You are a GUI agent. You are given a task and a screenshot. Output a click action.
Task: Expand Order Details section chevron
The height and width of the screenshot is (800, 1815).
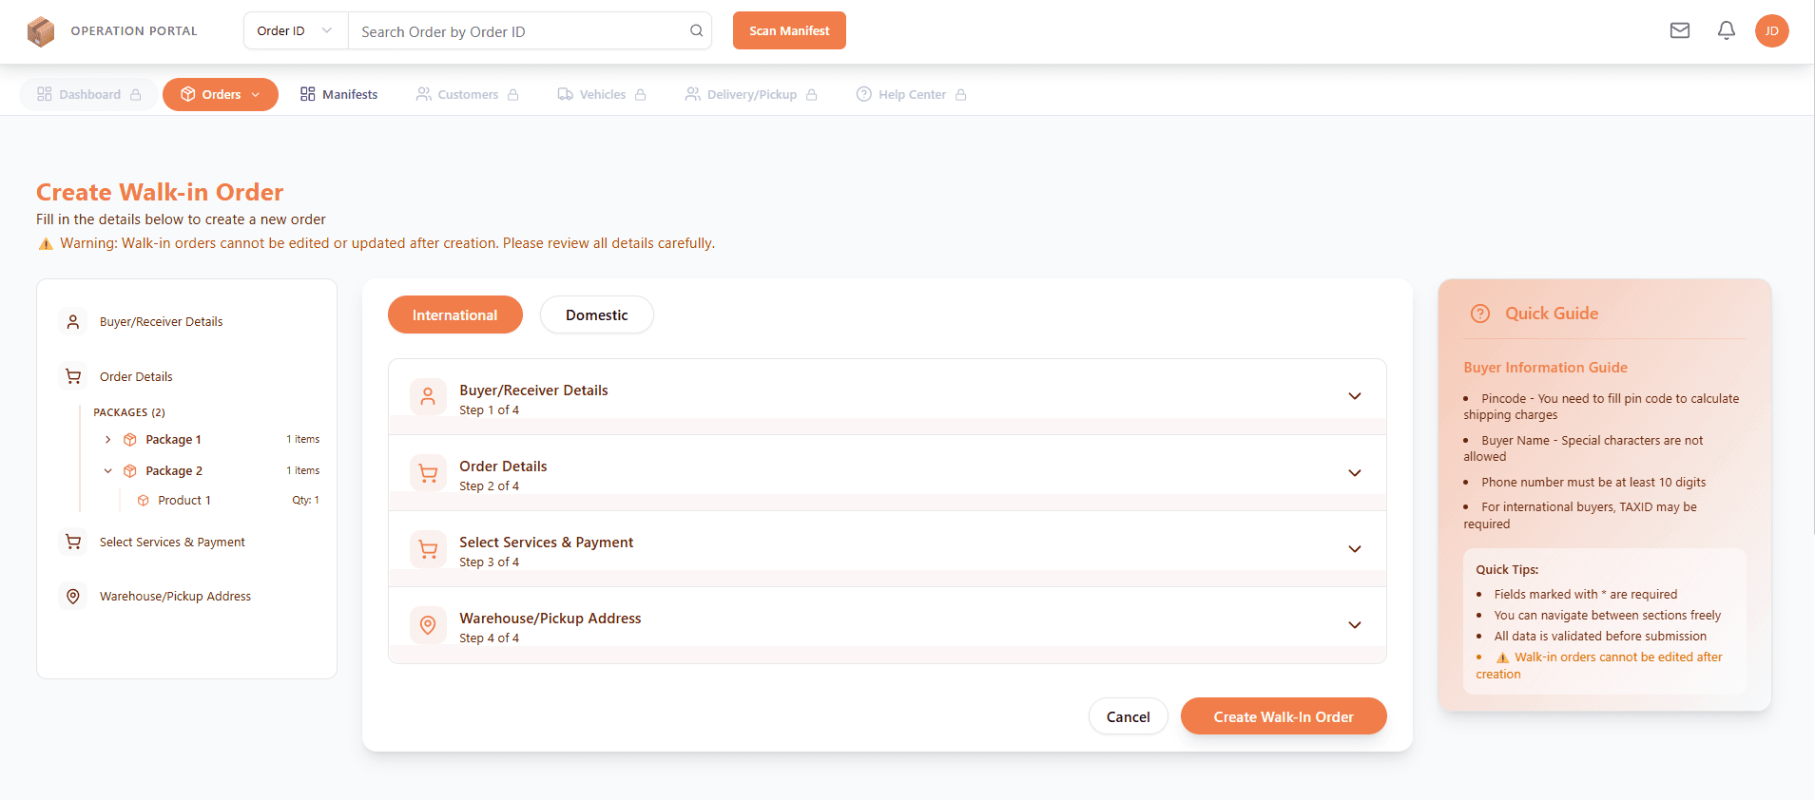click(1355, 473)
